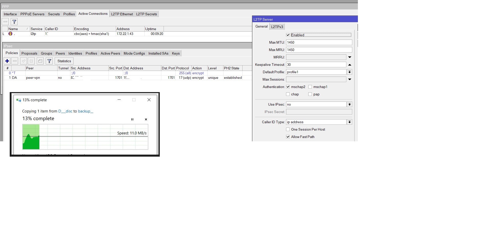The image size is (487, 238).
Task: Expand the Max Sessions field arrow
Action: point(350,79)
